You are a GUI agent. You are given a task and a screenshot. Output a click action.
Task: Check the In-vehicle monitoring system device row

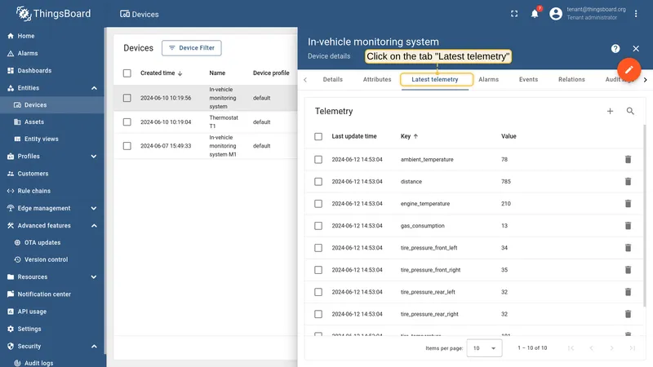(x=127, y=98)
